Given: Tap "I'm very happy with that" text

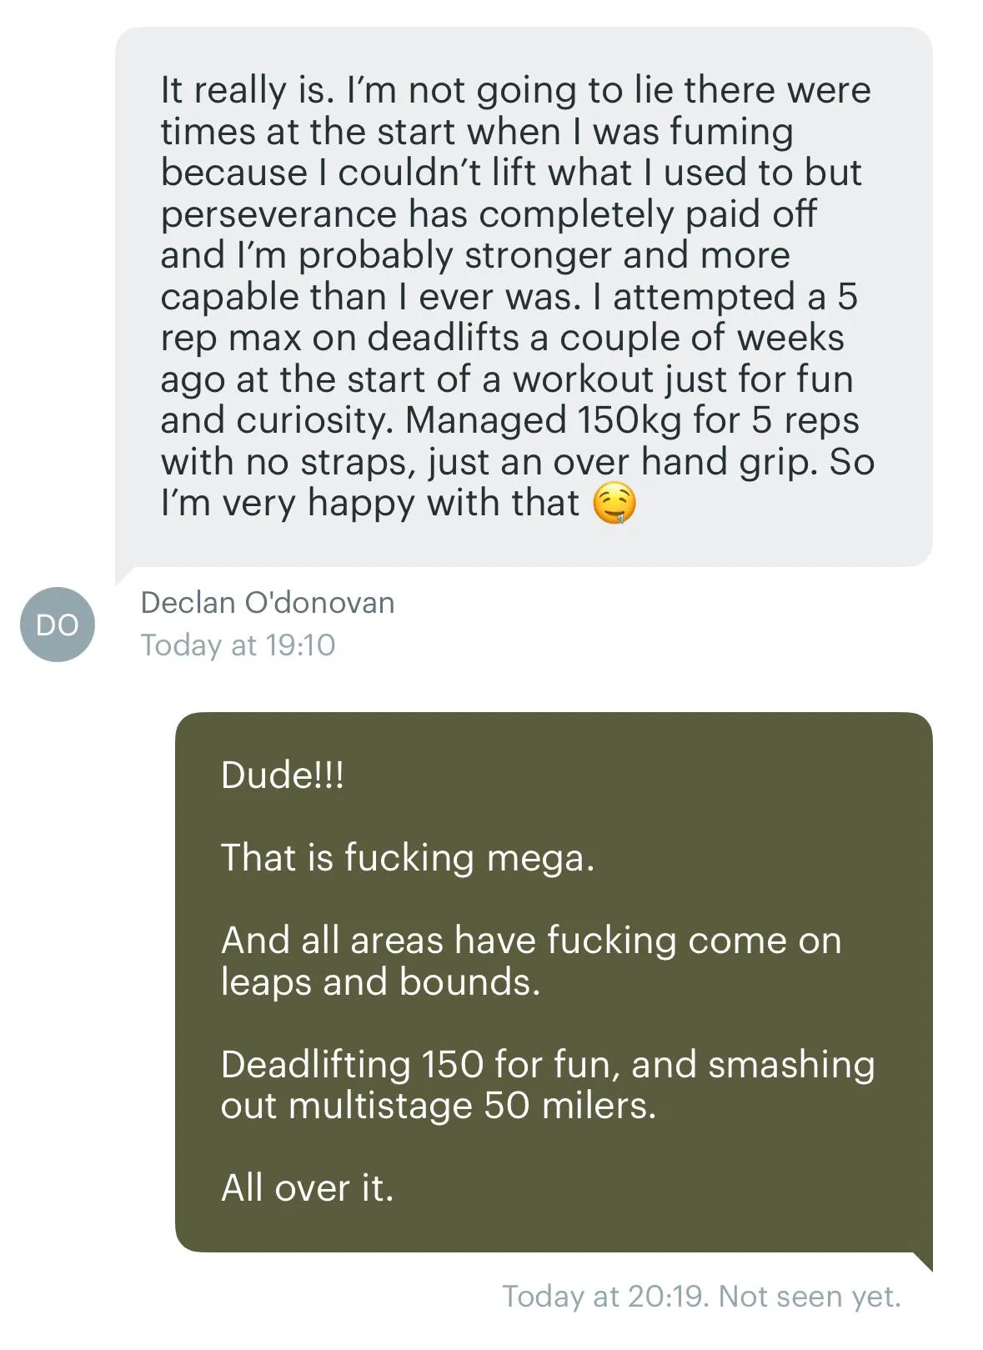Looking at the screenshot, I should pos(369,503).
